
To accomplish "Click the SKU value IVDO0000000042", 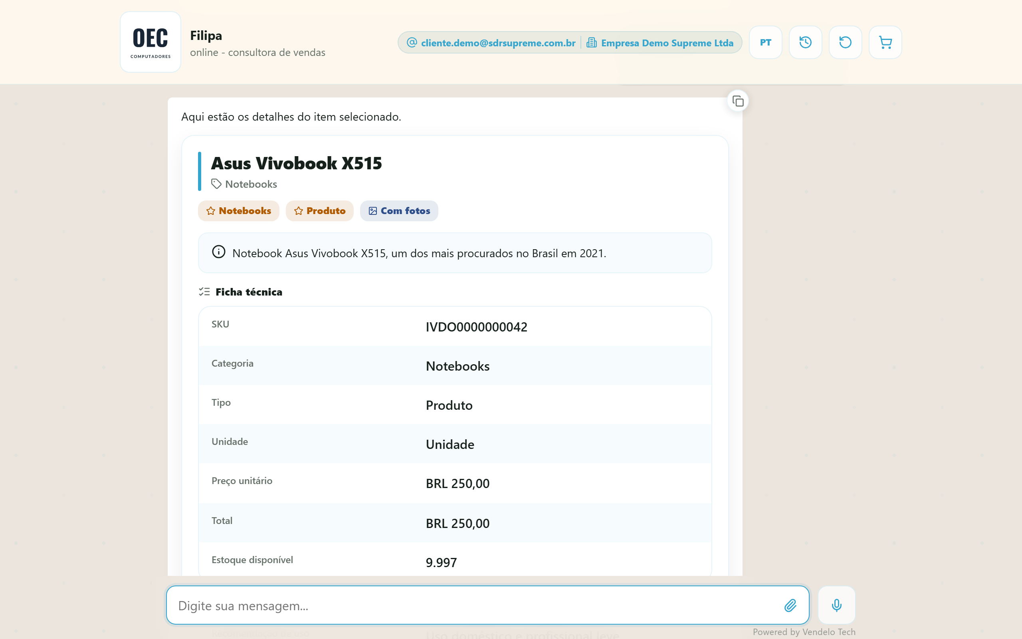I will (476, 327).
